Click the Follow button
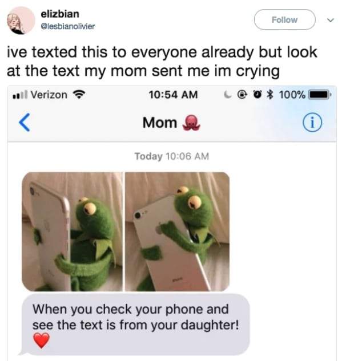This screenshot has height=361, width=342. pos(284,19)
